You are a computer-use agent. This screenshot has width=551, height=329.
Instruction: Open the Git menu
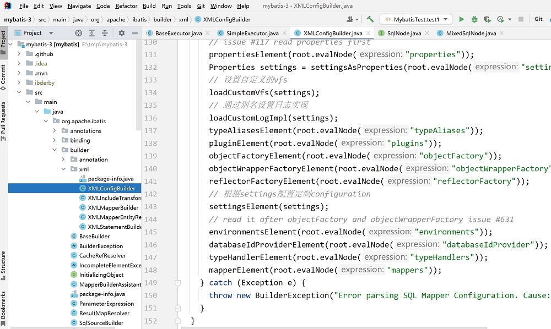(x=201, y=6)
